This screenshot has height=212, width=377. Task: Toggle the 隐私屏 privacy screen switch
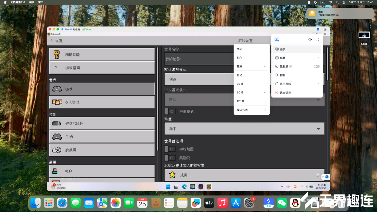click(x=317, y=66)
